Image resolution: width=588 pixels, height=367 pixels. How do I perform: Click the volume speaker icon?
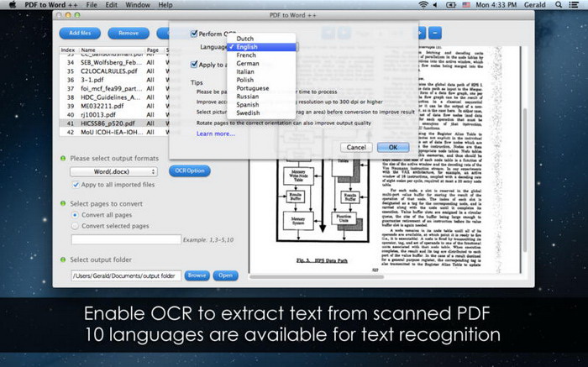(435, 5)
